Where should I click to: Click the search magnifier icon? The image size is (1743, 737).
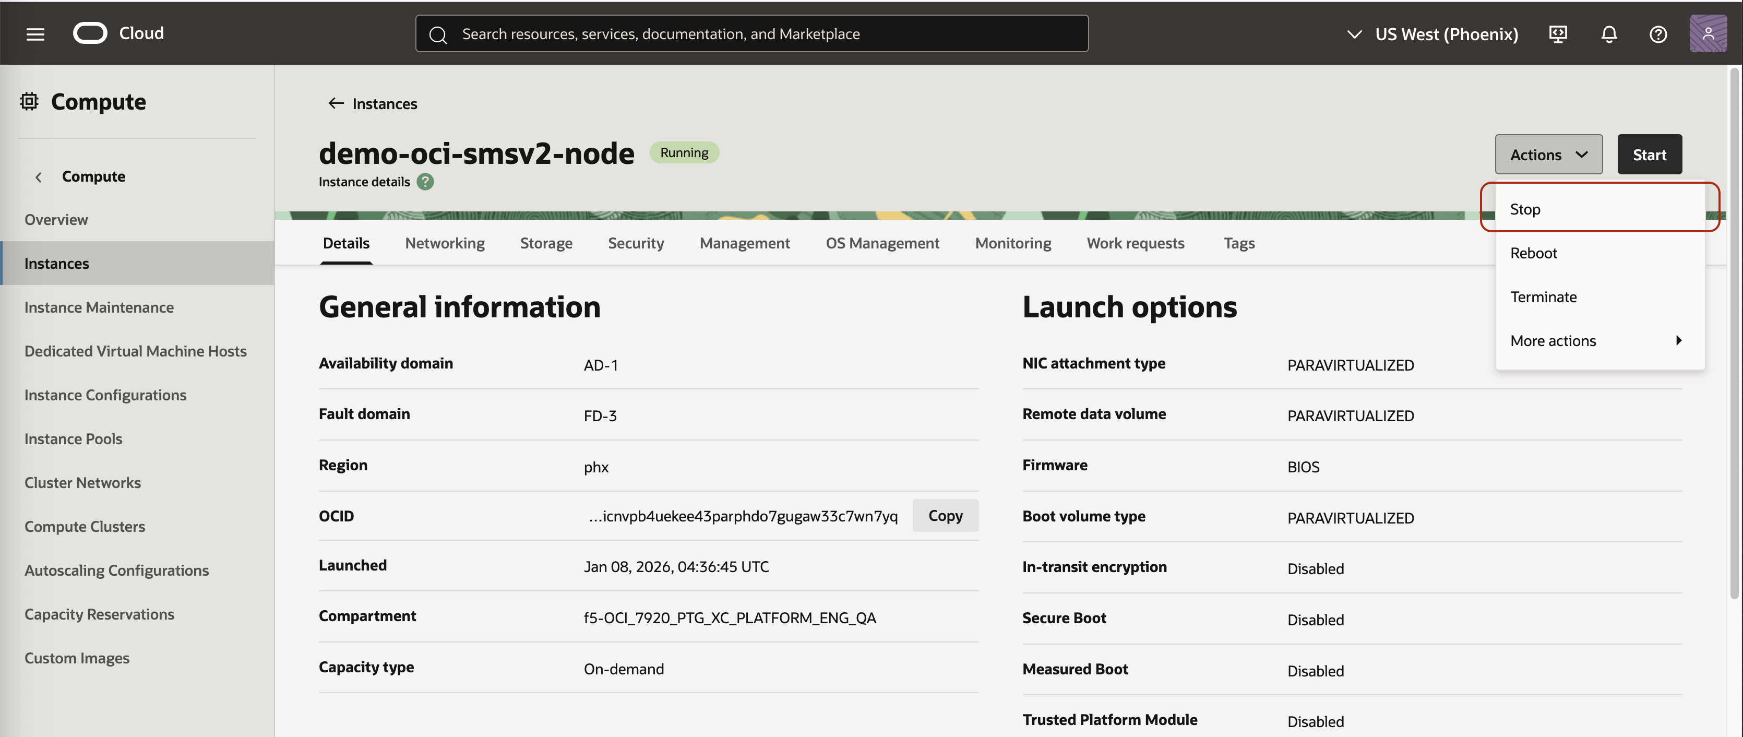coord(438,33)
